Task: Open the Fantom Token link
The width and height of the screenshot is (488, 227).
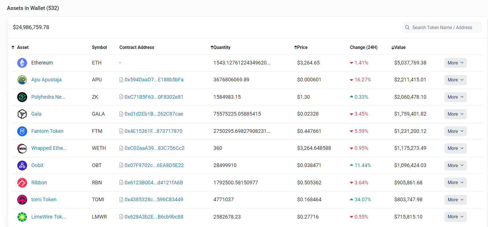Action: [47, 131]
